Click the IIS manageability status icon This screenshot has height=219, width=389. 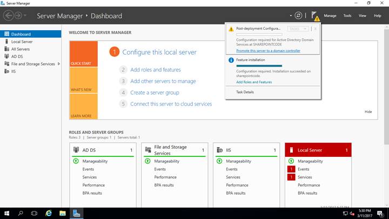pyautogui.click(x=219, y=161)
